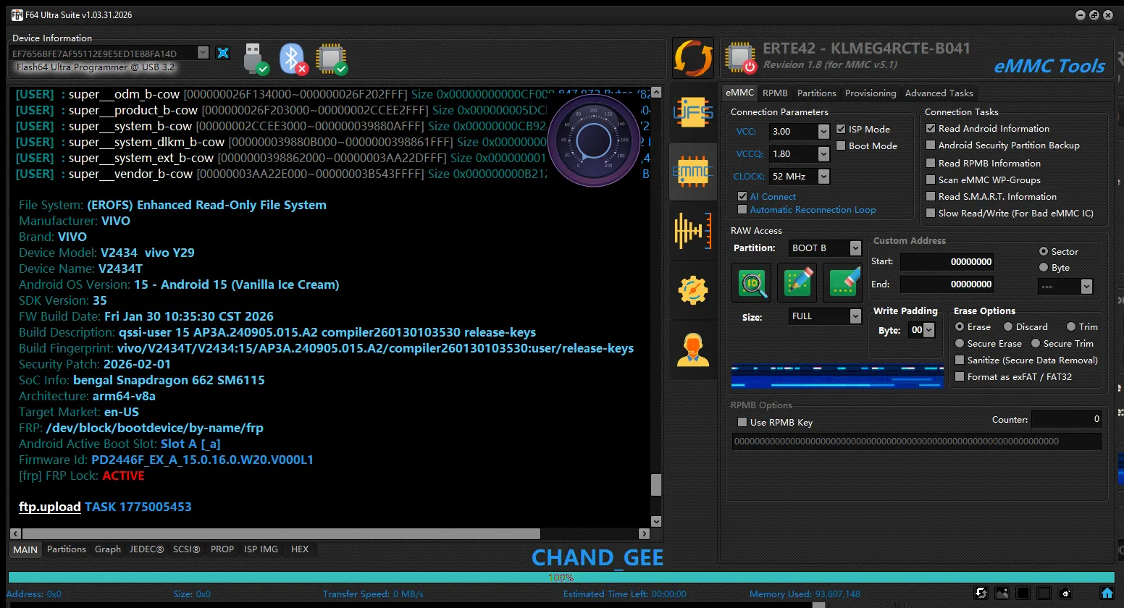The width and height of the screenshot is (1124, 608).
Task: Open the Partition BOOT B dropdown
Action: click(x=855, y=248)
